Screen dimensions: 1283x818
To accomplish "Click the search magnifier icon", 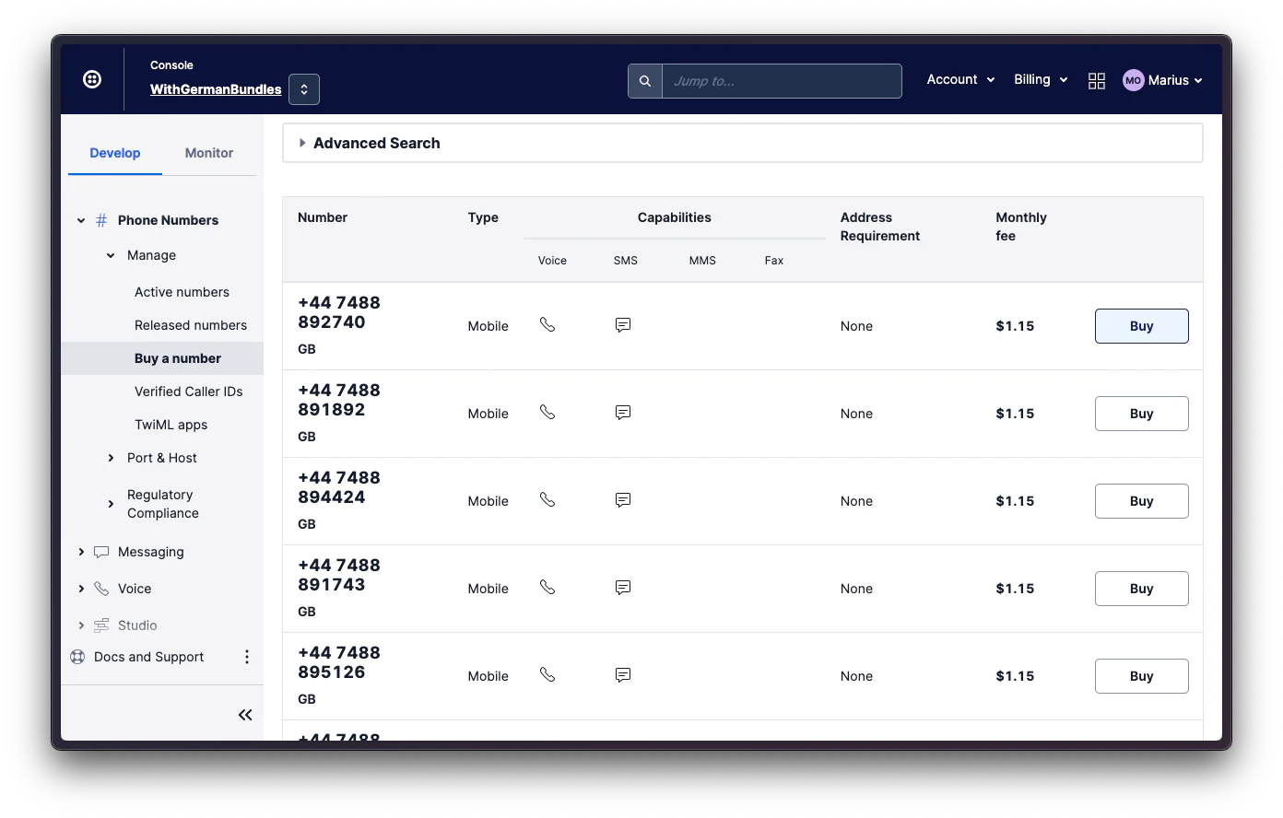I will (x=645, y=81).
